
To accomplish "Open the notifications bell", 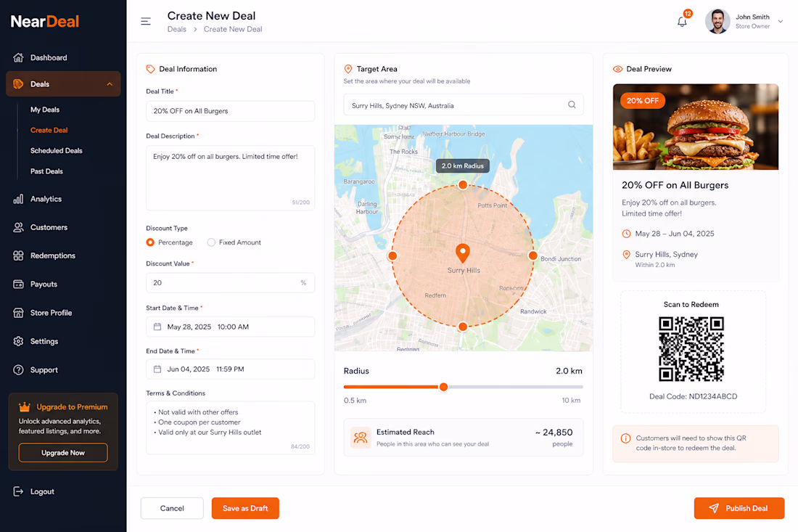I will tap(682, 22).
